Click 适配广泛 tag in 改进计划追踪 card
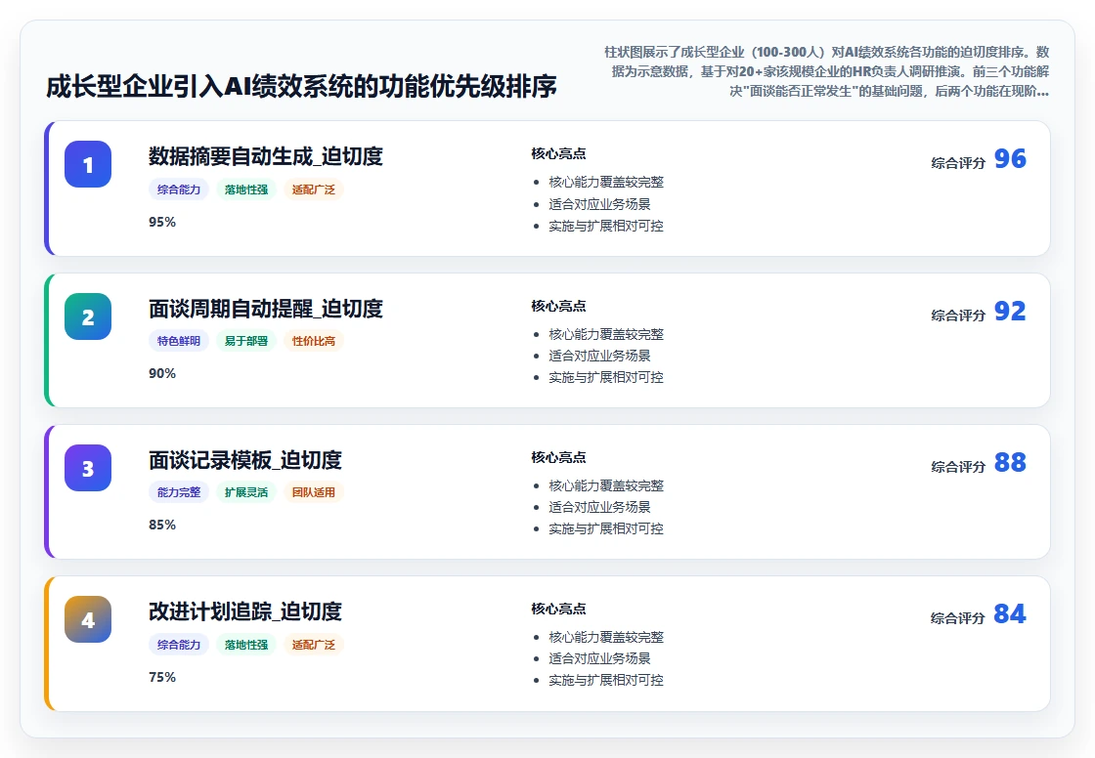 point(314,645)
